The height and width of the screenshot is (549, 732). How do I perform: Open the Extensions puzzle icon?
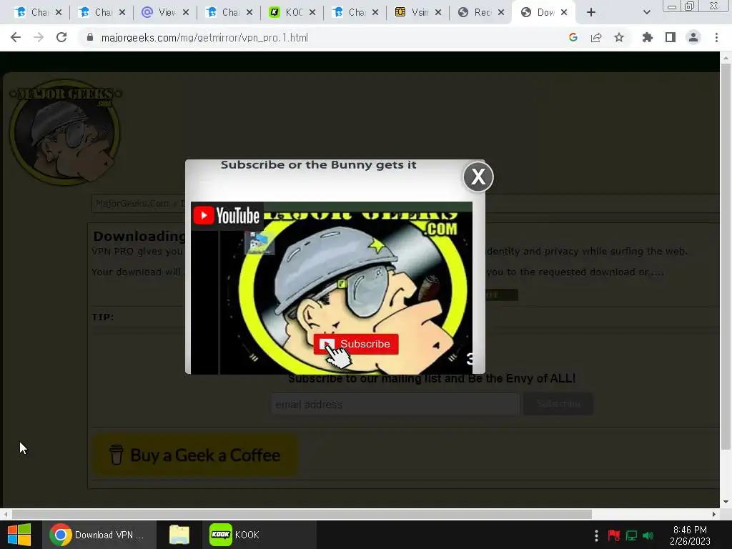pyautogui.click(x=648, y=37)
